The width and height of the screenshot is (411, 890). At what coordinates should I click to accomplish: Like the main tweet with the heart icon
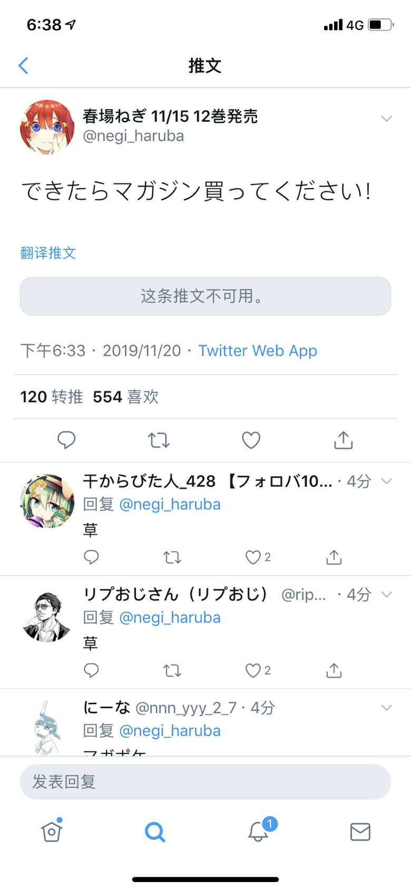251,440
